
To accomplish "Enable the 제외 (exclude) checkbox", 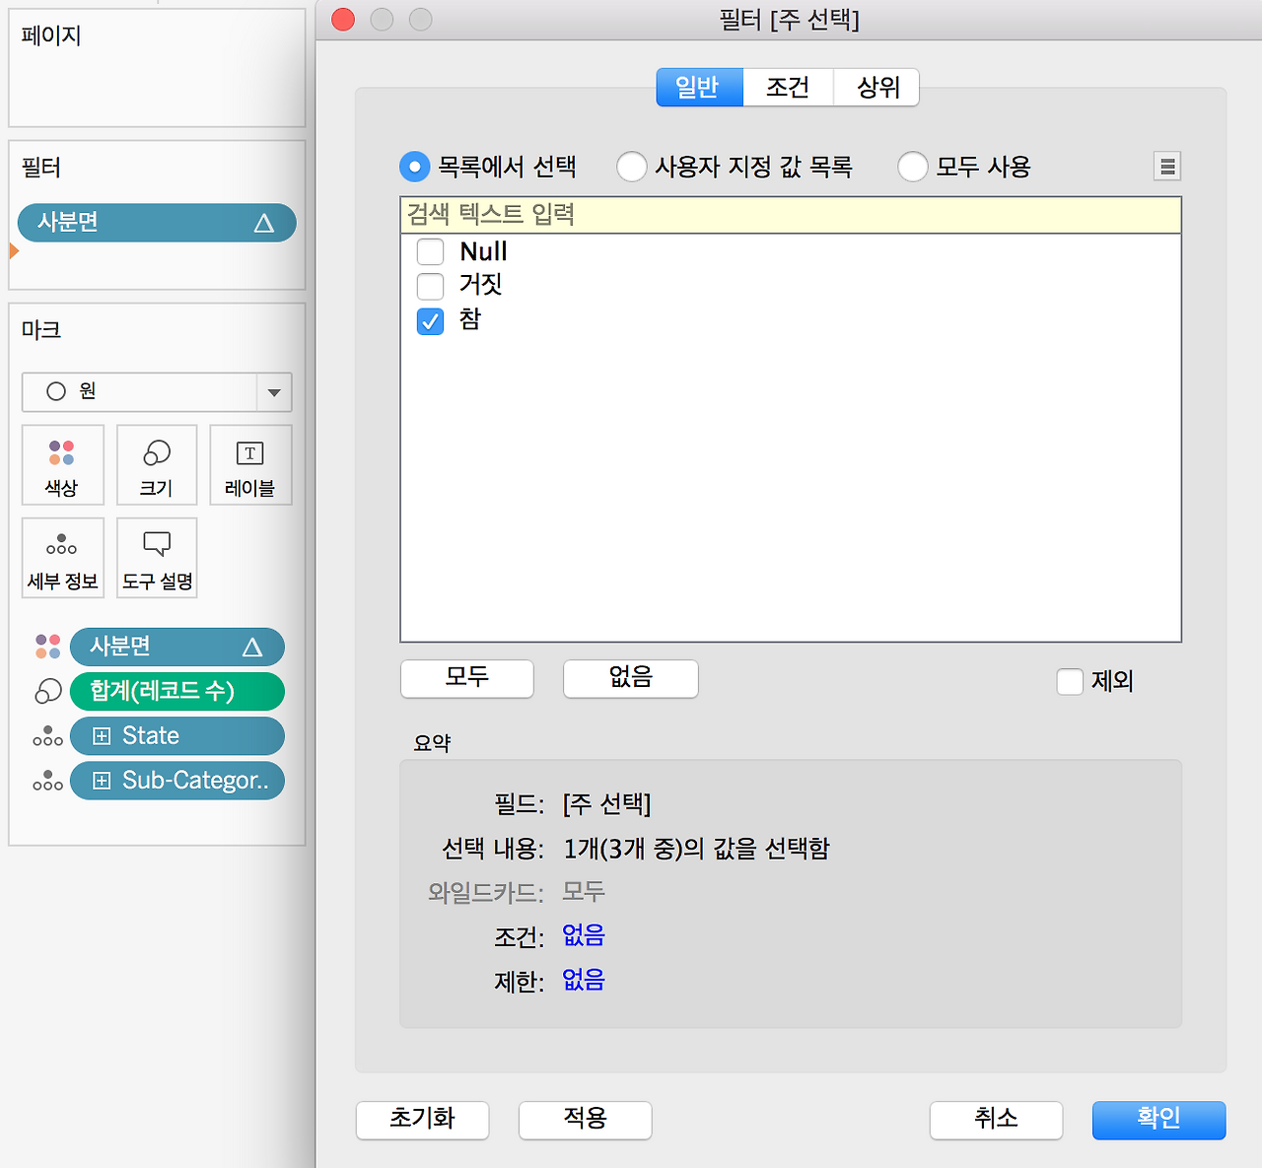I will coord(1070,681).
